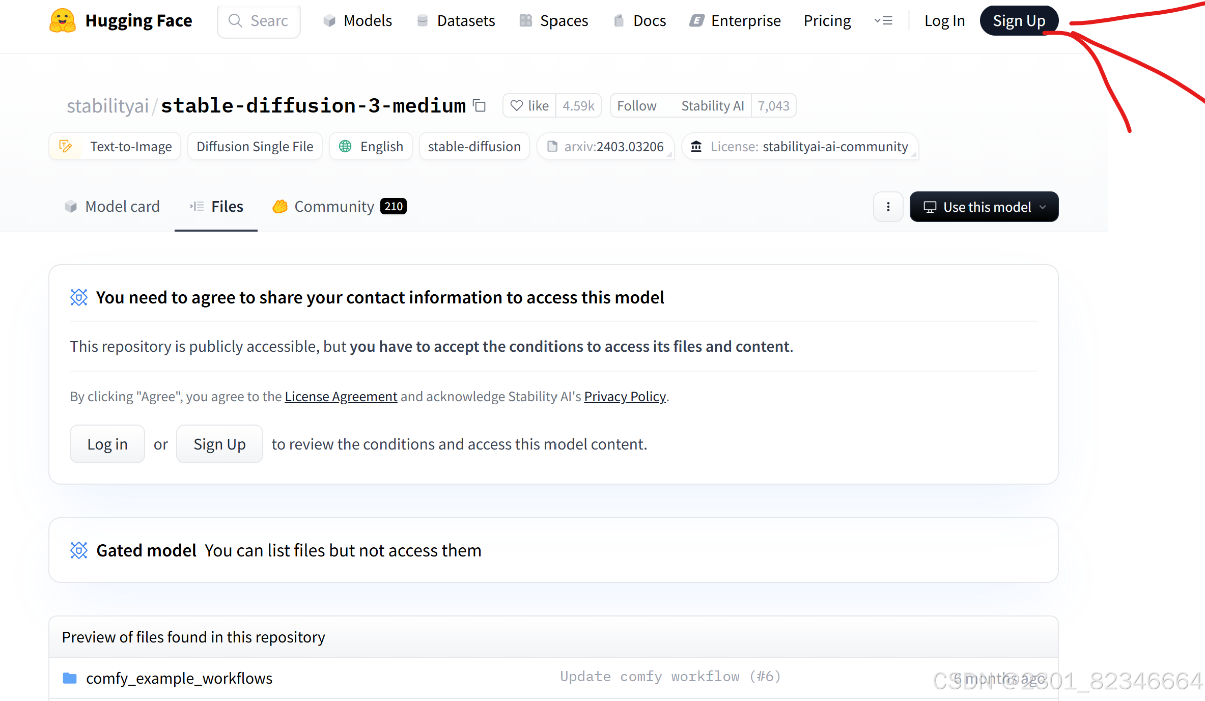Copy model name with the copy icon
The height and width of the screenshot is (701, 1205).
tap(479, 105)
